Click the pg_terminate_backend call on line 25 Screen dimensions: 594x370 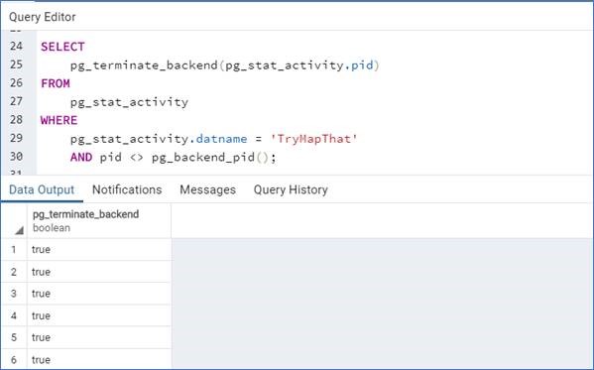pyautogui.click(x=144, y=65)
